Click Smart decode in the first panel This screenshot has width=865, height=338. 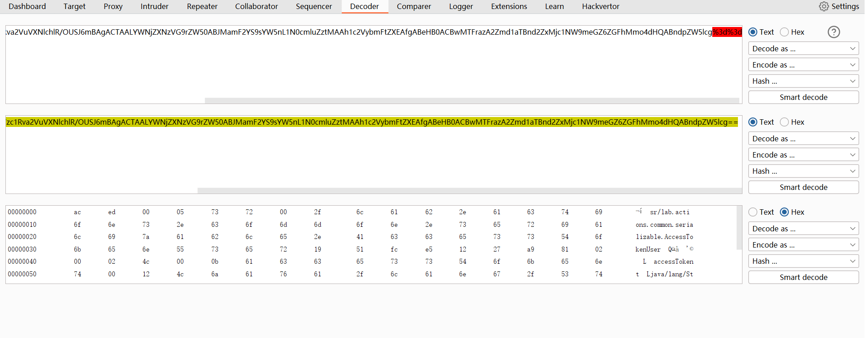click(803, 97)
